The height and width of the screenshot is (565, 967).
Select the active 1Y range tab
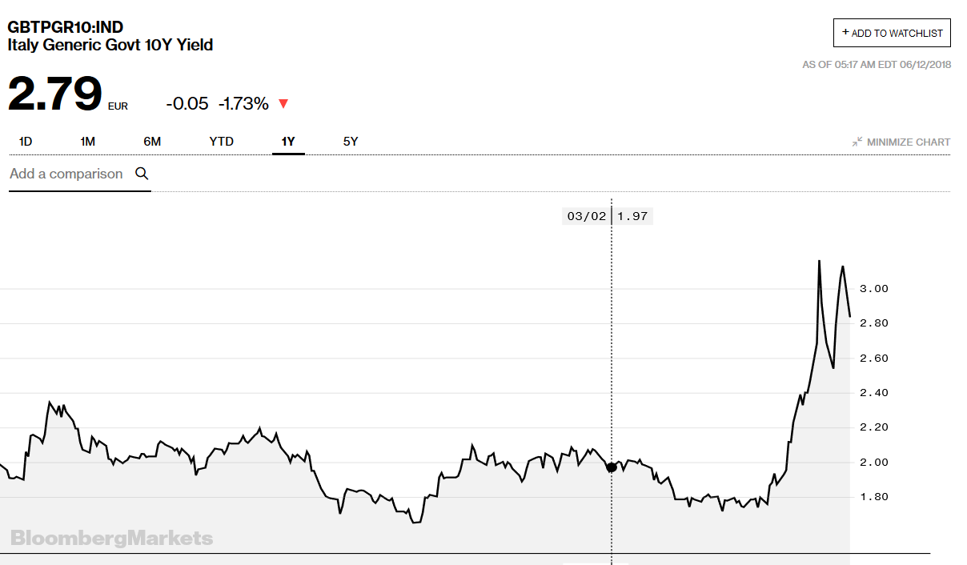click(x=288, y=142)
